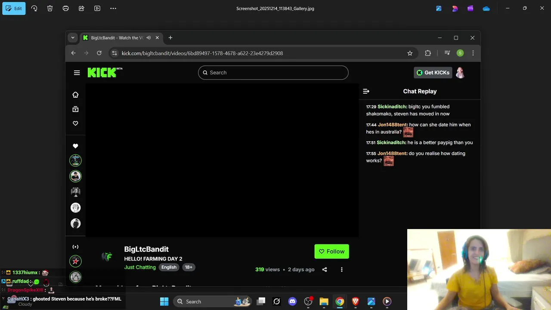Start slideshow from Photos toolbar

coord(97,8)
